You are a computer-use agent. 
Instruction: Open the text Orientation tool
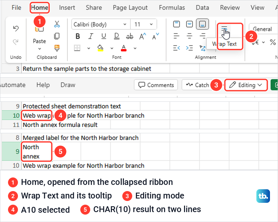click(202, 48)
